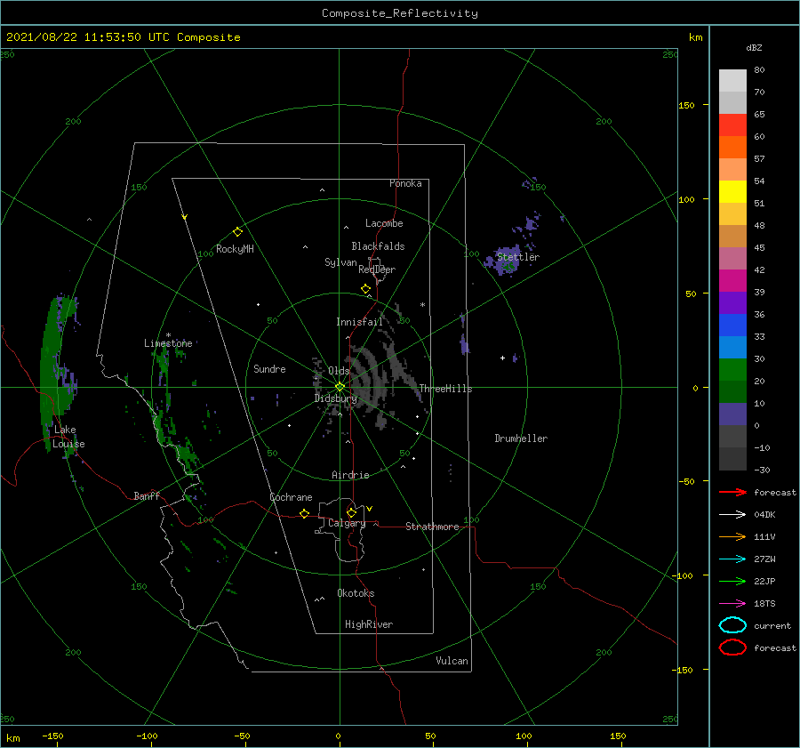Image resolution: width=800 pixels, height=748 pixels.
Task: Click the Stettler radar echo cluster
Action: tap(505, 261)
